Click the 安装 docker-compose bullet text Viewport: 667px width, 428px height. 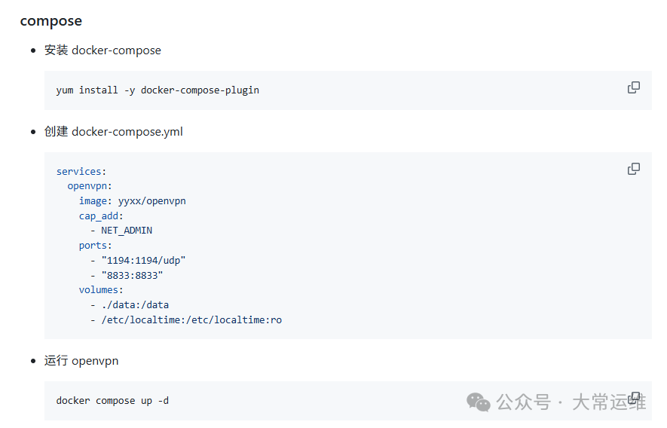(102, 50)
